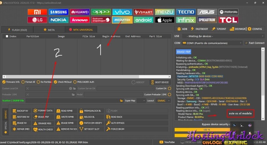The image size is (267, 145).
Task: Select the Vsmart brand tile
Action: point(143,12)
